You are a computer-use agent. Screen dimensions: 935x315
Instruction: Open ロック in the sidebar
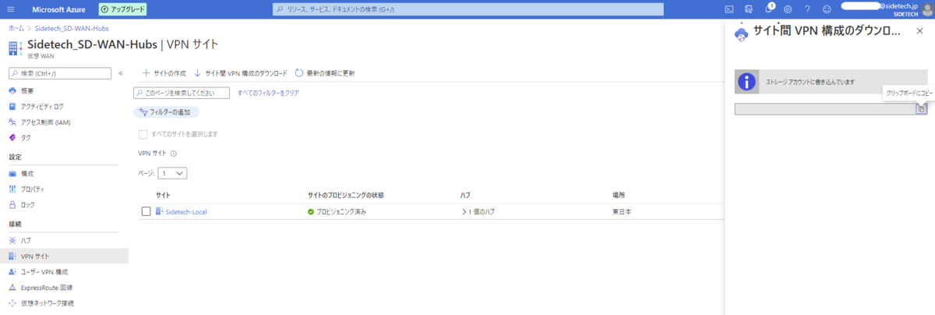(x=27, y=204)
